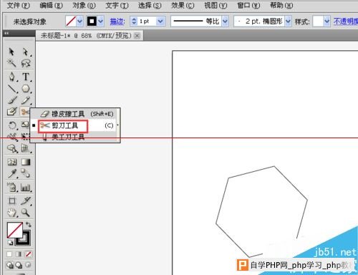Select the Pencil tool
The width and height of the screenshot is (358, 275).
[x=26, y=100]
